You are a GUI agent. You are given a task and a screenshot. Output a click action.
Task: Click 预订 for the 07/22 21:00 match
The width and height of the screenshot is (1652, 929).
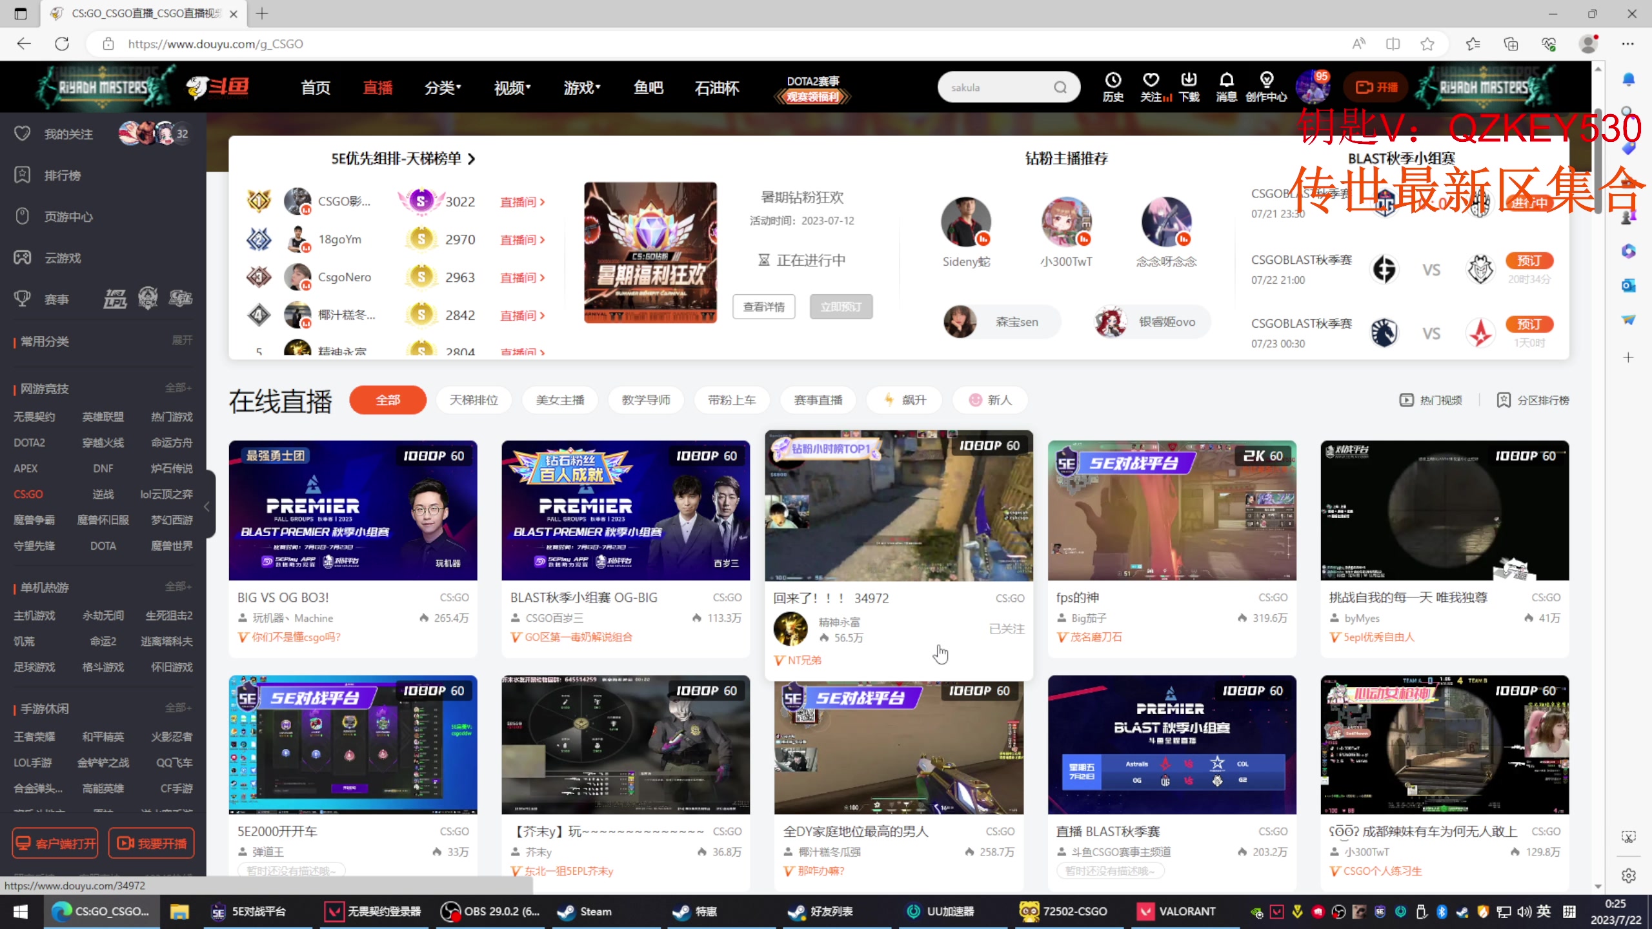click(x=1529, y=260)
